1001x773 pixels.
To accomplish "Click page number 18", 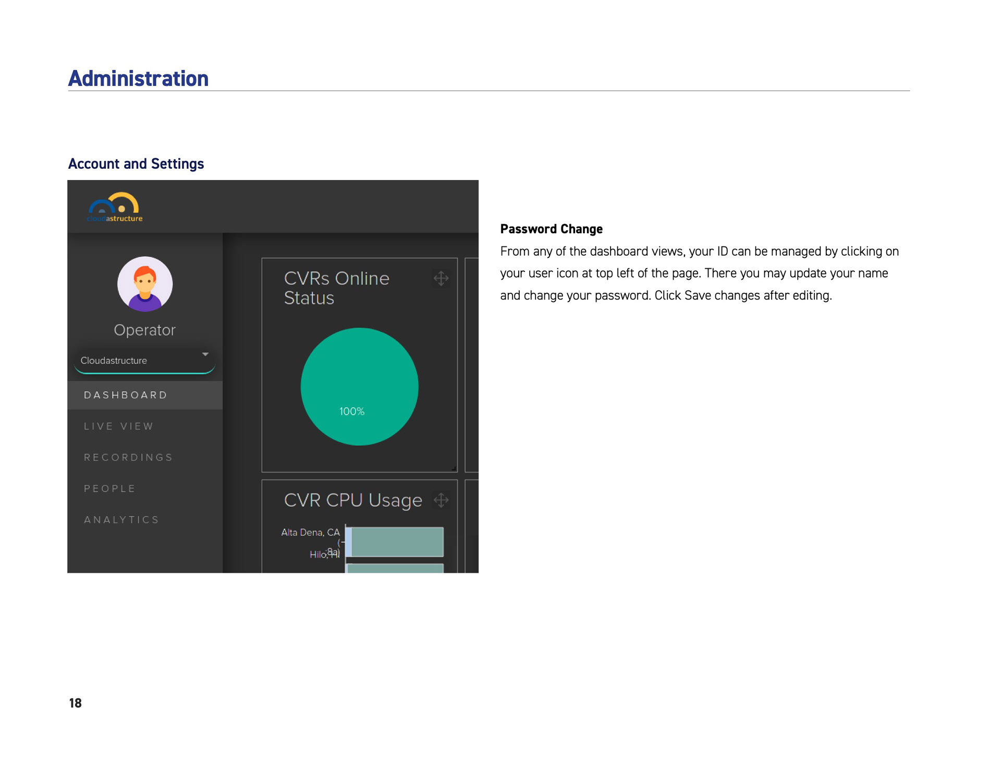I will (x=75, y=703).
